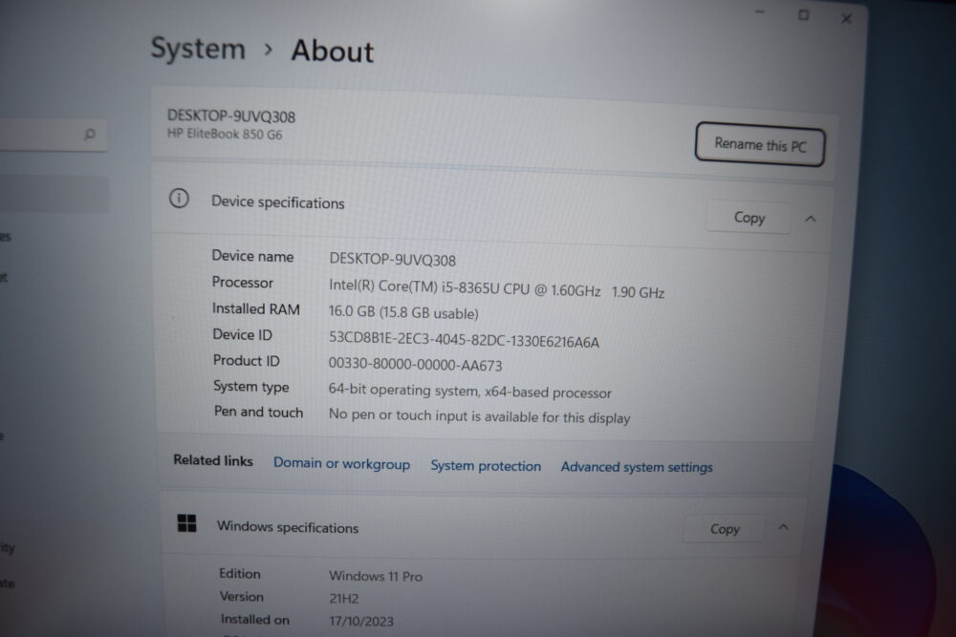Select the Device name value DESKTOP-9UVQ308
Viewport: 956px width, 637px height.
point(393,260)
